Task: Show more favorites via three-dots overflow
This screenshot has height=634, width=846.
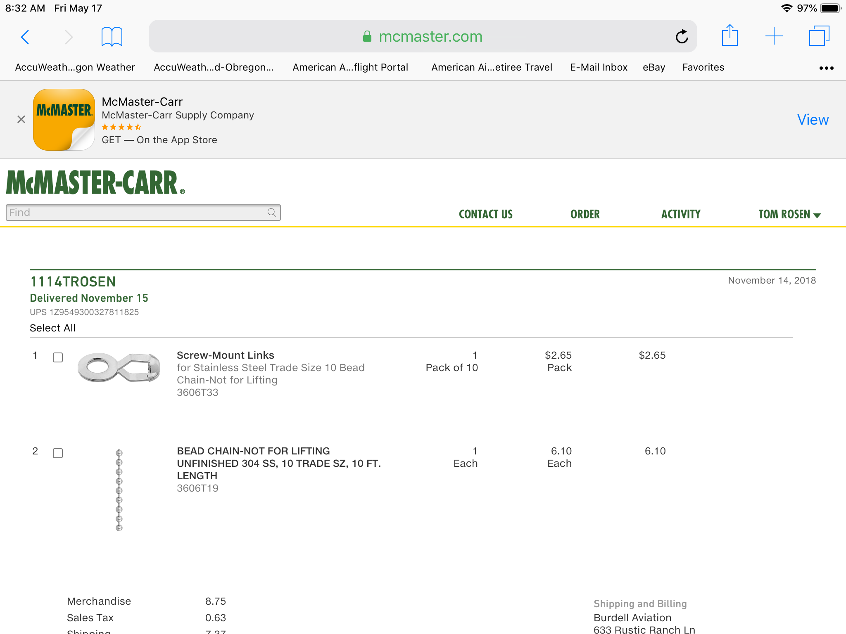Action: coord(826,68)
